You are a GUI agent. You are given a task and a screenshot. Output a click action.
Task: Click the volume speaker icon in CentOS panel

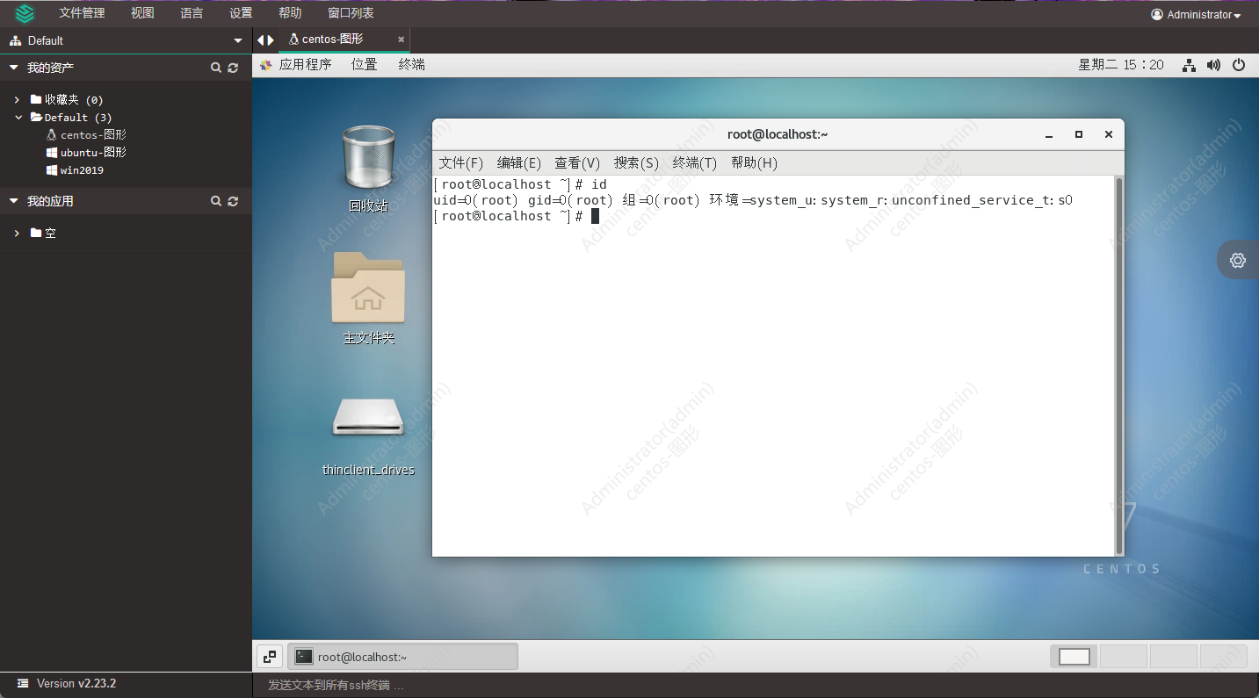click(1213, 65)
